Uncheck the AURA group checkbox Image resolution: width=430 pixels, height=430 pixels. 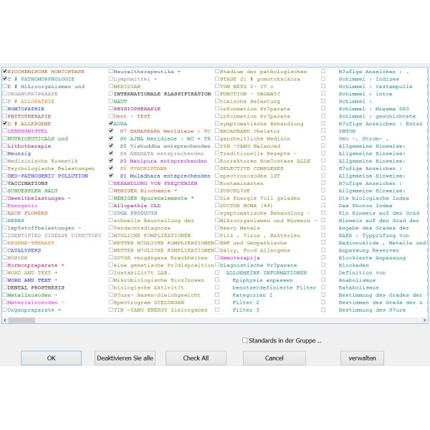[111, 123]
